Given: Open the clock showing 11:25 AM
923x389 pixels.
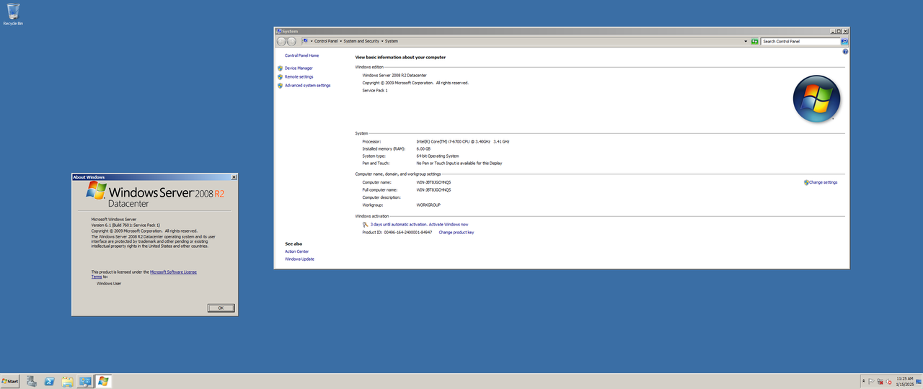Looking at the screenshot, I should [x=905, y=381].
